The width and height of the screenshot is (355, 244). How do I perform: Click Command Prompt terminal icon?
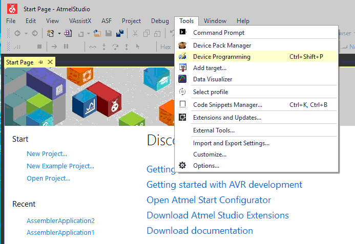[x=182, y=32]
